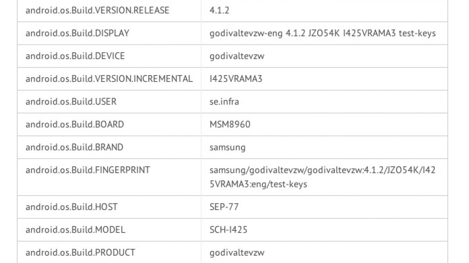Click the android.os.Build.DEVICE property name
469x263 pixels.
click(75, 56)
